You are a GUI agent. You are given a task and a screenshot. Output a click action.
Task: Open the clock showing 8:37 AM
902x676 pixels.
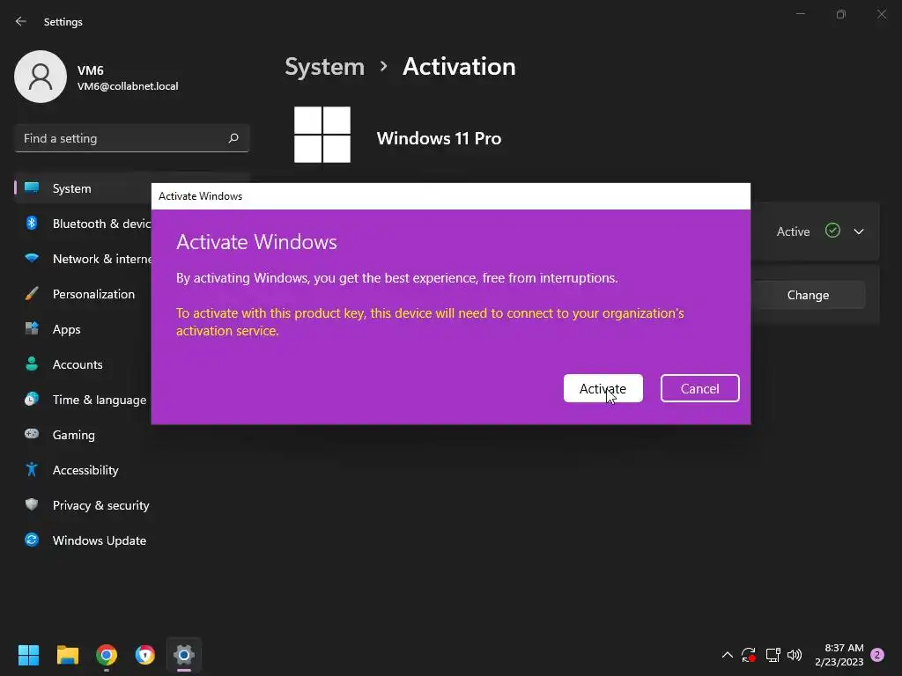[839, 655]
